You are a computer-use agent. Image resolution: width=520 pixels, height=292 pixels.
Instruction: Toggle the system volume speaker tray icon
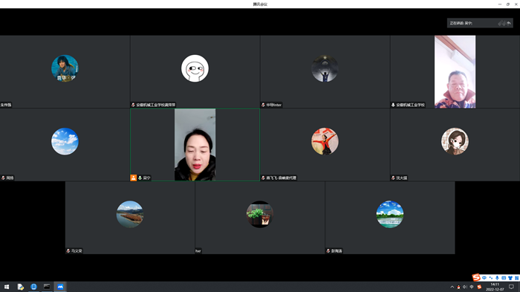point(465,287)
